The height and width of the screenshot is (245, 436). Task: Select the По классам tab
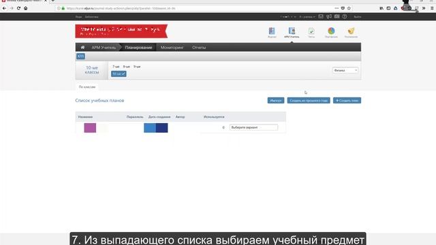(87, 87)
